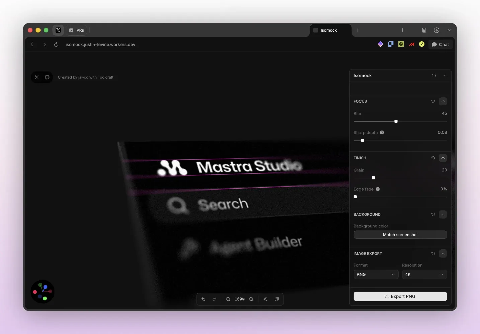Go back in browser history
480x334 pixels.
click(x=32, y=44)
